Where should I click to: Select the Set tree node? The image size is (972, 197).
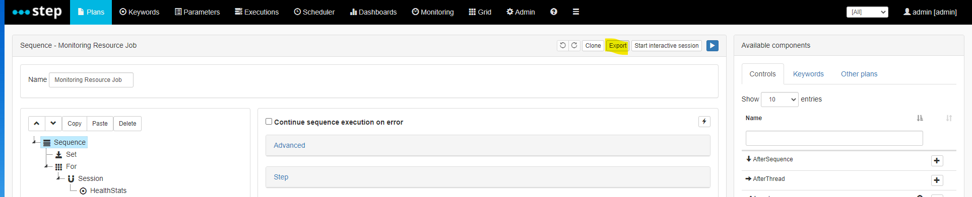click(66, 154)
